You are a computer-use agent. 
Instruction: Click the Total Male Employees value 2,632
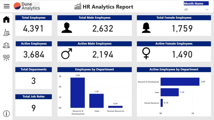point(103,29)
